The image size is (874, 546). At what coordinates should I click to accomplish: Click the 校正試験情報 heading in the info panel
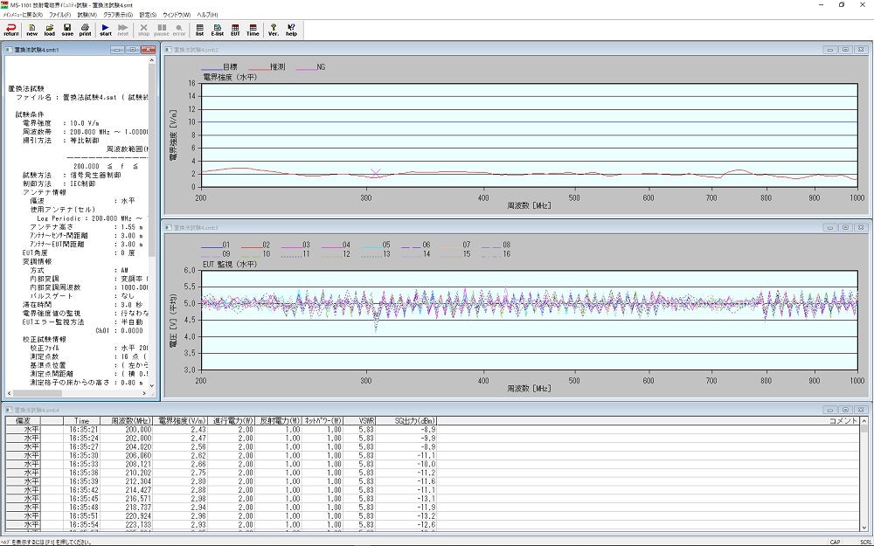[x=45, y=339]
